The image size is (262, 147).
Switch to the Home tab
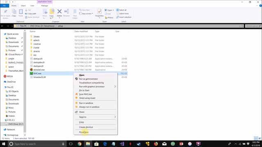point(14,6)
